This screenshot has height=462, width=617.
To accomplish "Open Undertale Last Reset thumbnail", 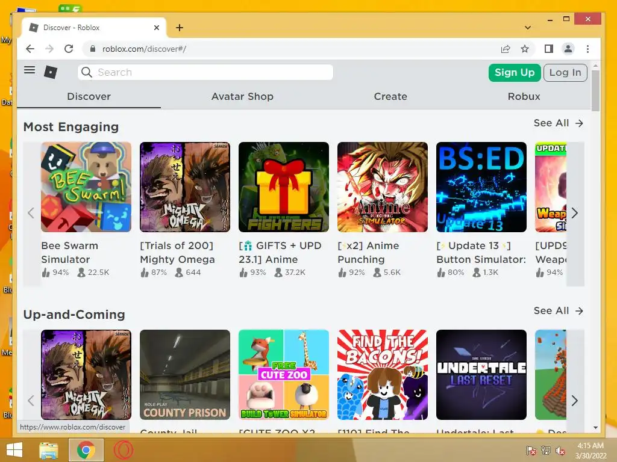I will 481,375.
